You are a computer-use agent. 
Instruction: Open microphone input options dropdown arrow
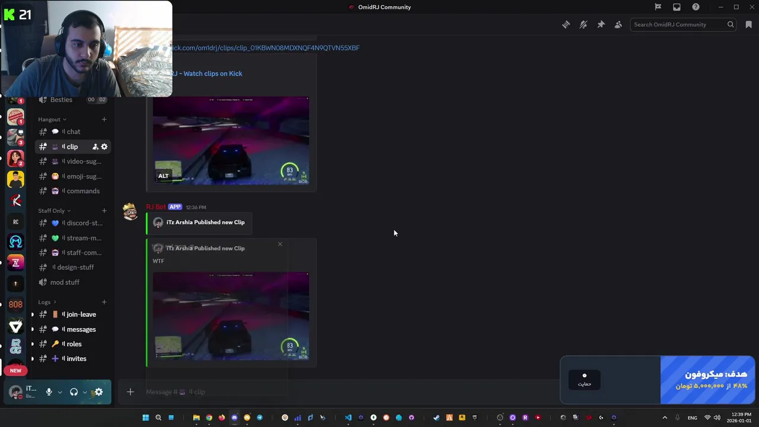[60, 392]
